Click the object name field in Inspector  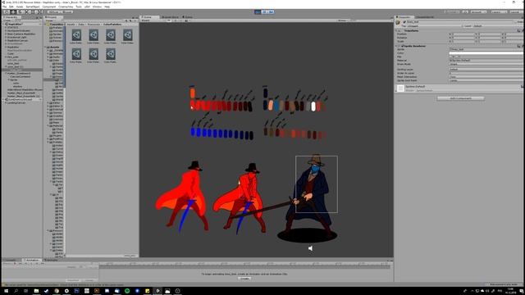(459, 22)
